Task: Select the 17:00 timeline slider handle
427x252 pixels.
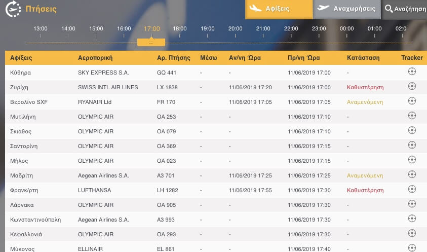Action: point(151,42)
